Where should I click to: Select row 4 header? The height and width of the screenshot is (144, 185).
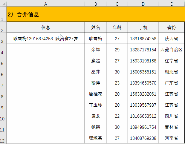pos(3,49)
